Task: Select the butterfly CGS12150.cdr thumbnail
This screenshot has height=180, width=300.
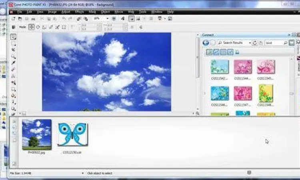Action: click(73, 134)
